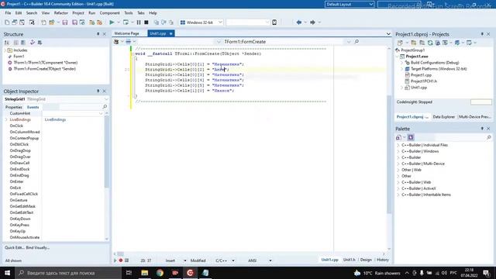Select the Includes node in Structure
Viewport: 496px width, 279px height.
pos(20,50)
